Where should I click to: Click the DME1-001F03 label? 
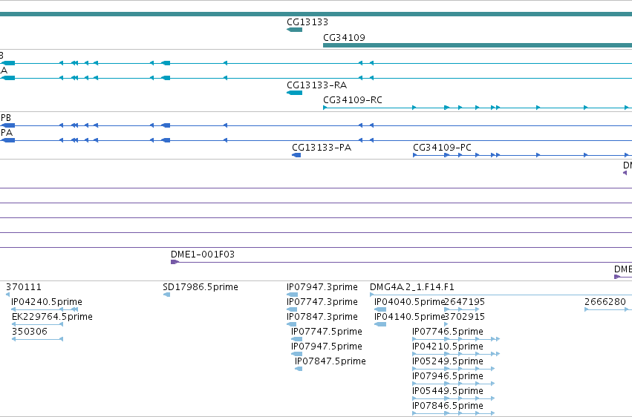click(202, 255)
